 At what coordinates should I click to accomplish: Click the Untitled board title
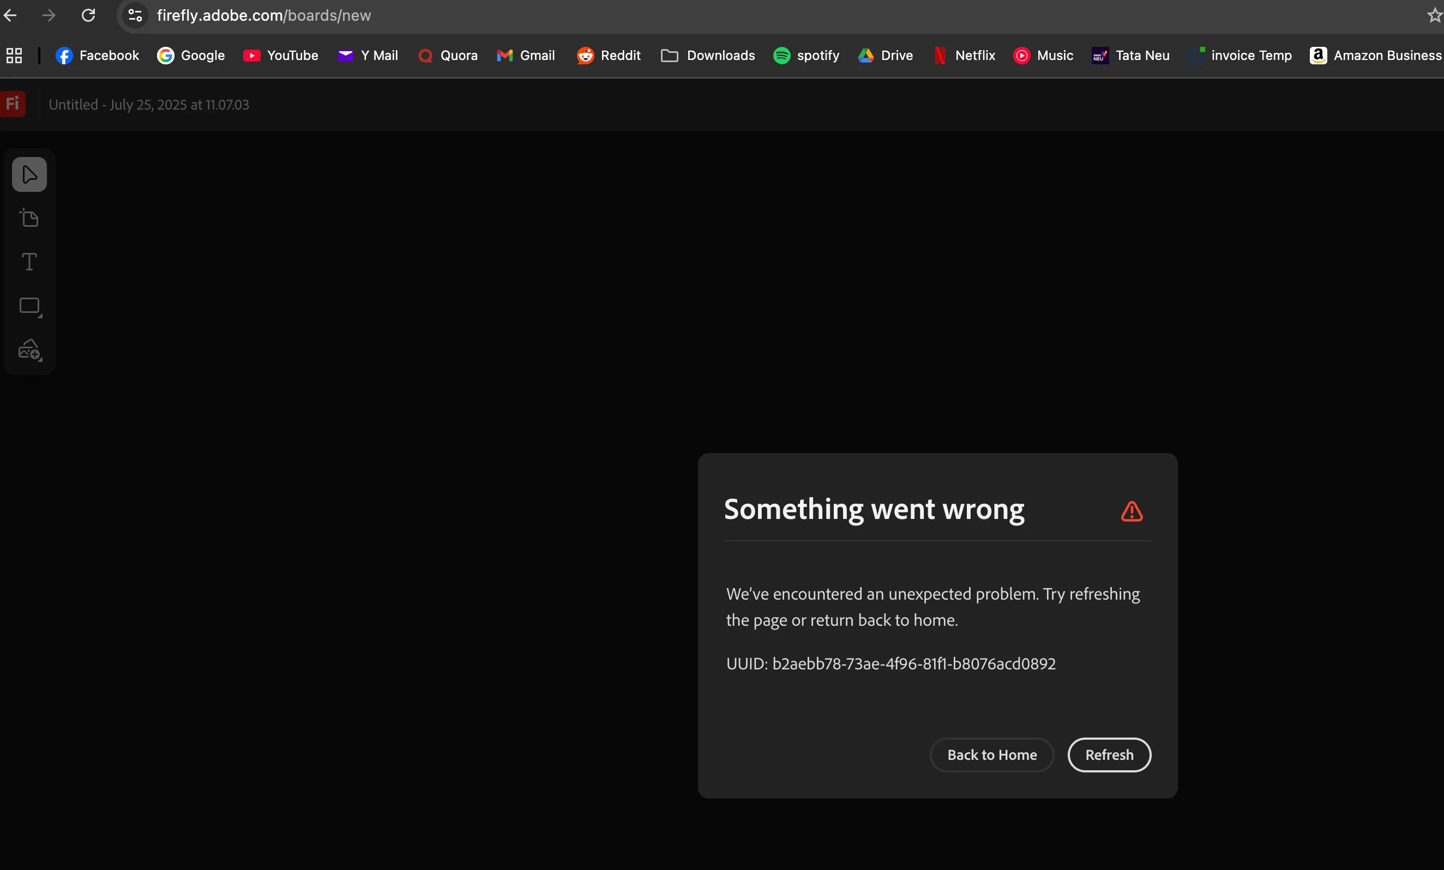pos(149,105)
